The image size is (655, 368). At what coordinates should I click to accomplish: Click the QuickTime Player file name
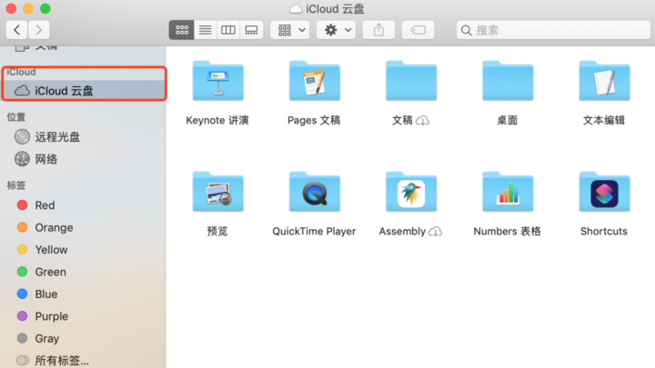314,231
